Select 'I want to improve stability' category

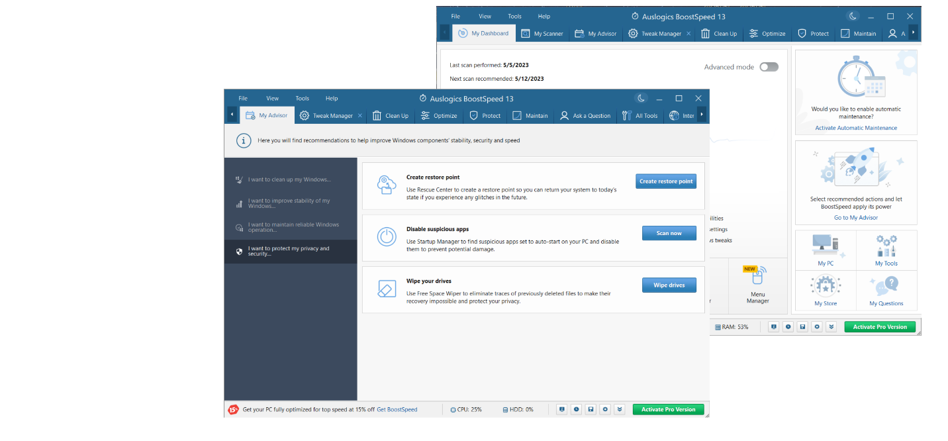[x=291, y=203]
